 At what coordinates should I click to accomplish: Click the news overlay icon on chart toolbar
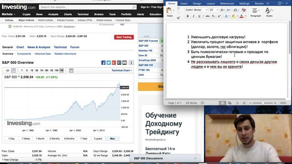(71, 71)
